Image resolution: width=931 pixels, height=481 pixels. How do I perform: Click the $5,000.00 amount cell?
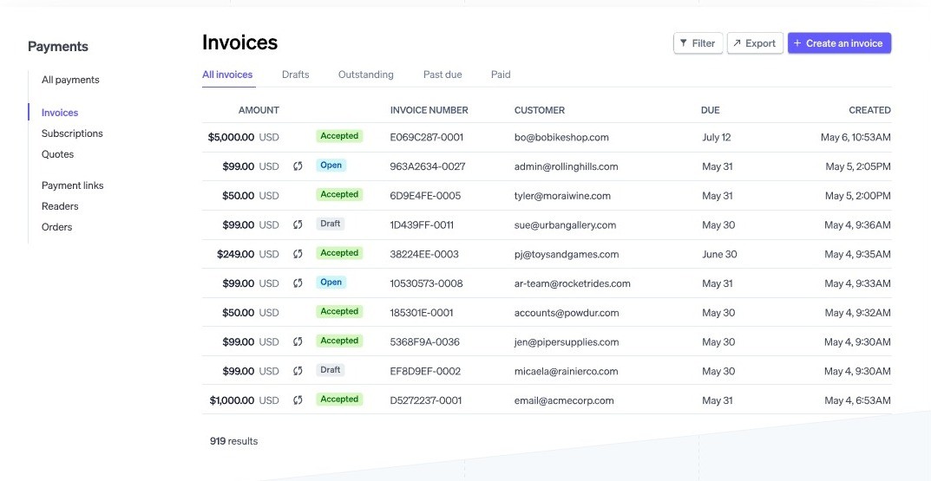pyautogui.click(x=244, y=138)
